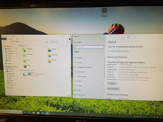
Task: Open the Music folder in Folders
Action: pyautogui.click(x=26, y=60)
